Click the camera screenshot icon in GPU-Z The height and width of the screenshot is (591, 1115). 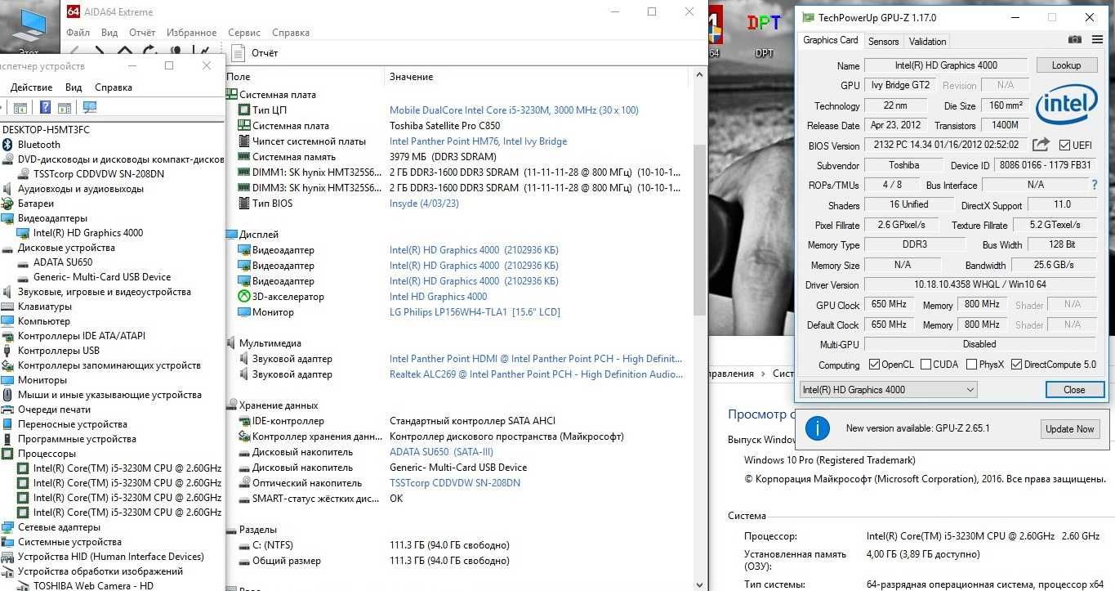(1075, 39)
